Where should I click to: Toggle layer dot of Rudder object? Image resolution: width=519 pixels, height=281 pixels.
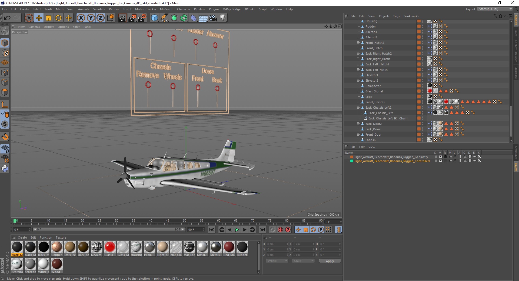pos(419,26)
